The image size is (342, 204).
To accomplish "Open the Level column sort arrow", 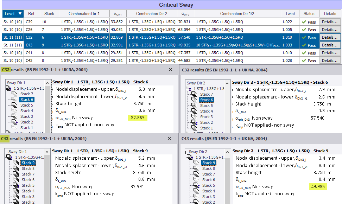I will coord(20,14).
